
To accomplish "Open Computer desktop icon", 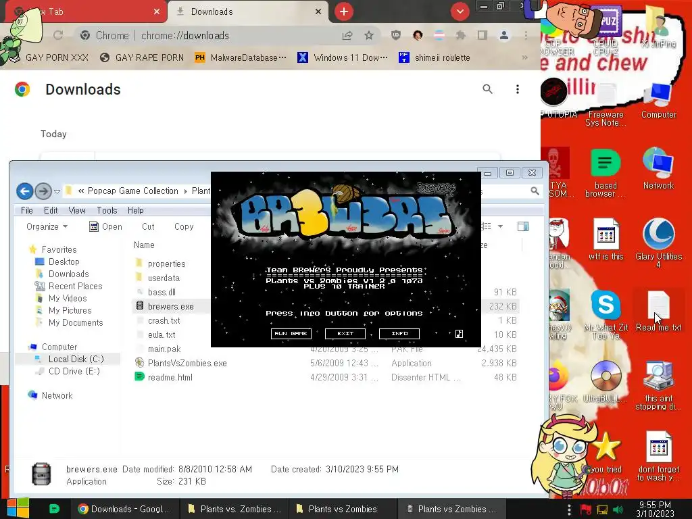I will 658,101.
